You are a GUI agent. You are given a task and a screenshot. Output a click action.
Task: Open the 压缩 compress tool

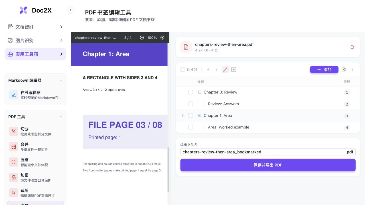(x=35, y=162)
